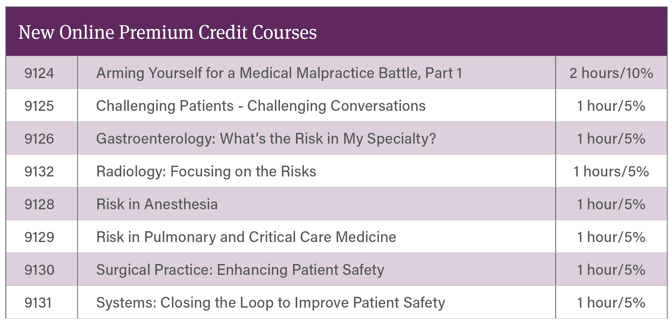Select course number 9129

39,237
